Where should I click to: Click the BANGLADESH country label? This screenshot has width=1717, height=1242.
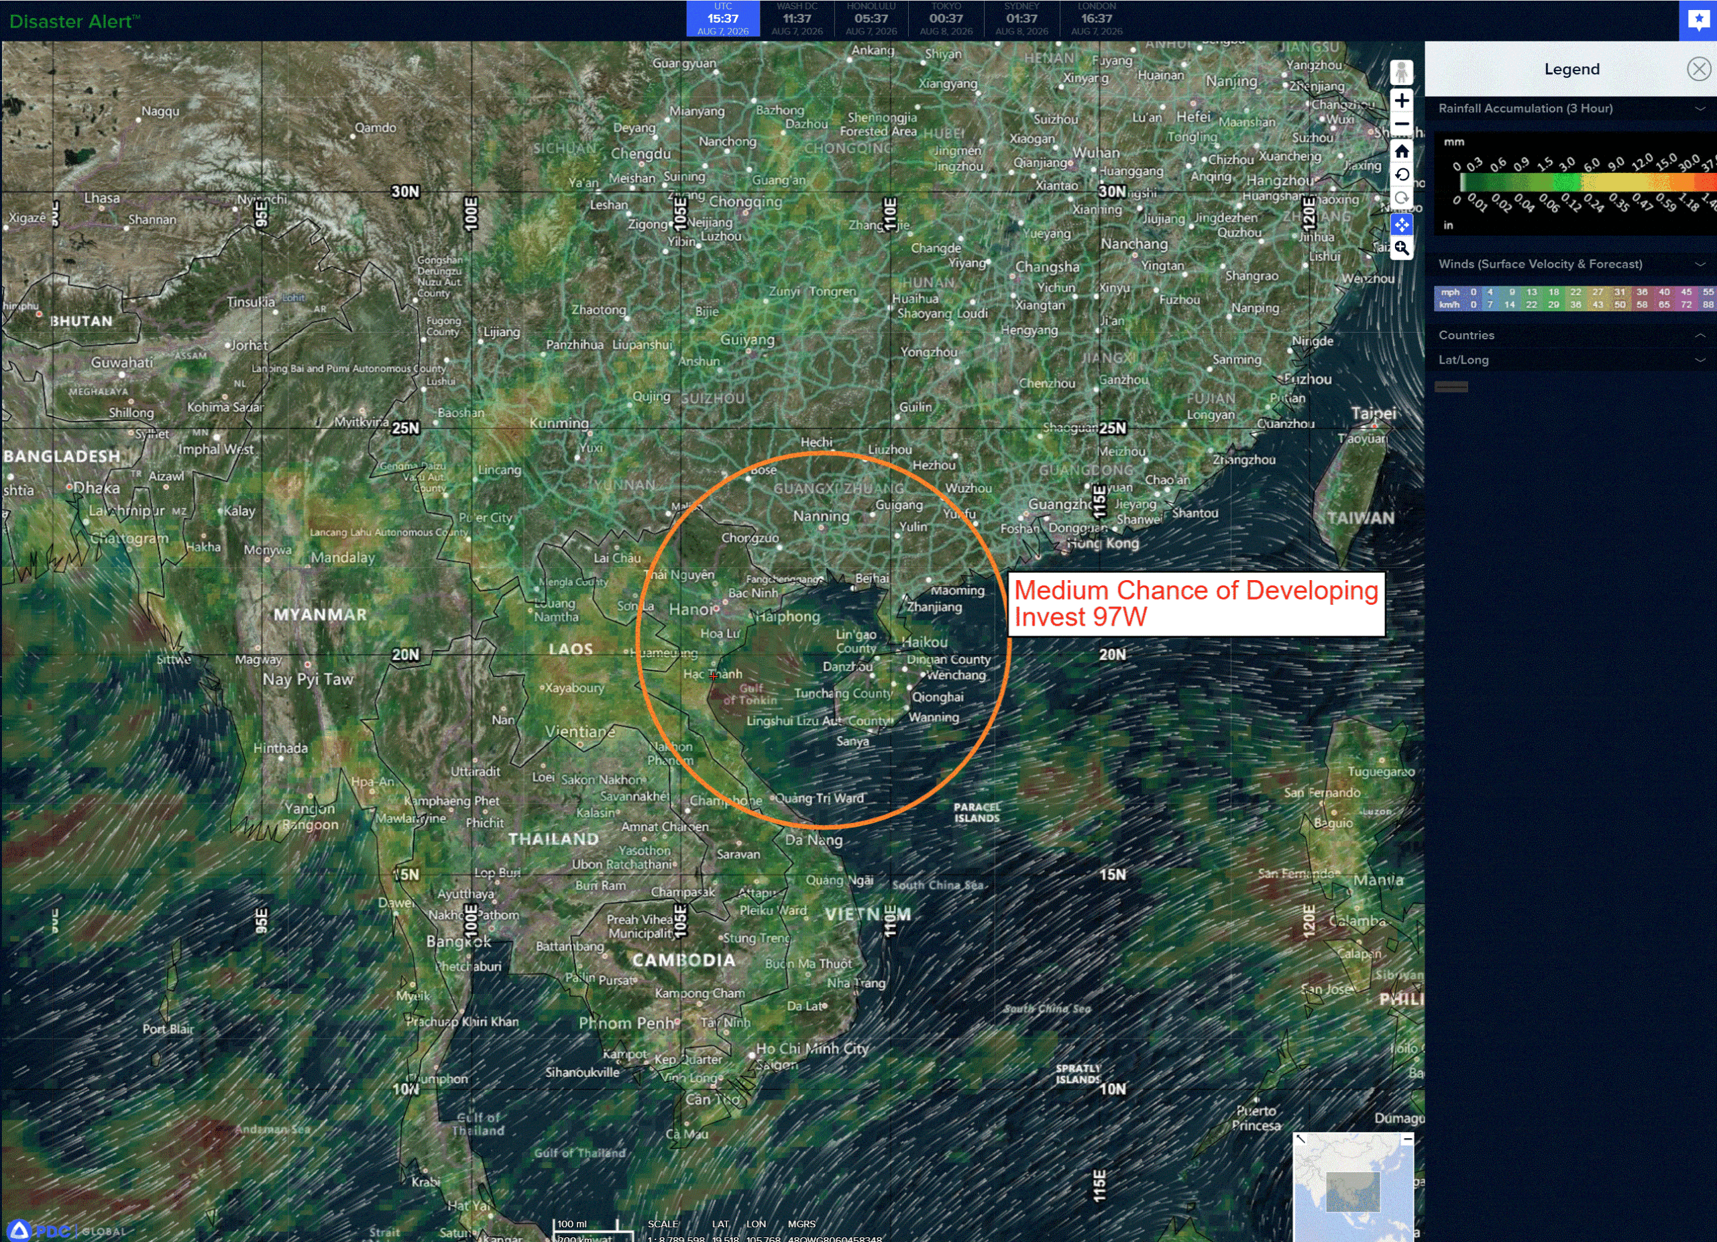pyautogui.click(x=62, y=457)
